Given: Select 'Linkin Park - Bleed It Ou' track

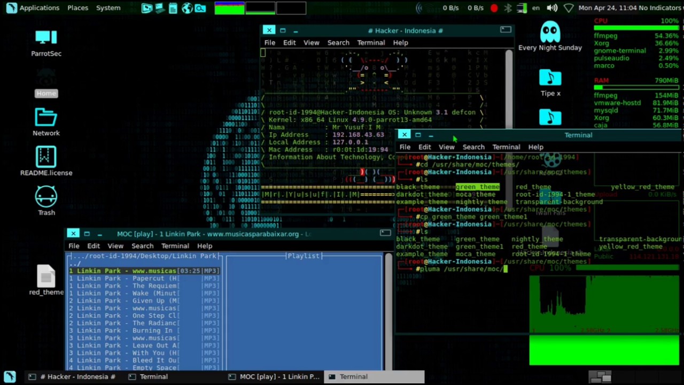Looking at the screenshot, I should (x=144, y=361).
